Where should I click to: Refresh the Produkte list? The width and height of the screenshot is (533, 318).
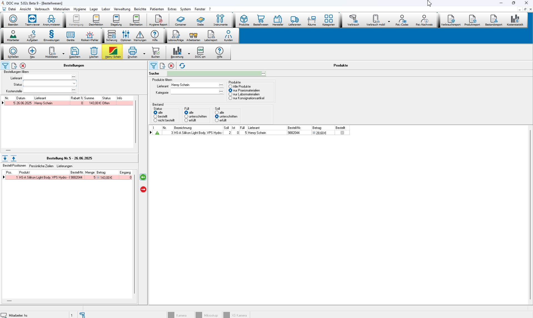182,66
